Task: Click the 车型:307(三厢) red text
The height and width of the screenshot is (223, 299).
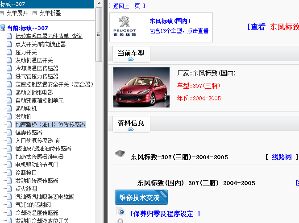Action: pos(199,86)
